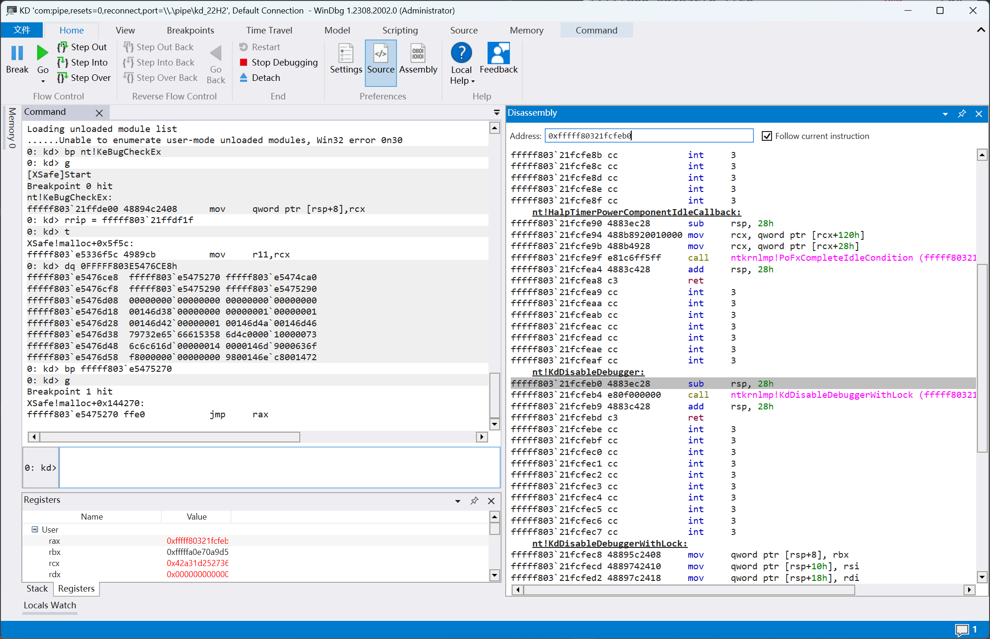Open the Locals tab
The width and height of the screenshot is (990, 639).
36,605
